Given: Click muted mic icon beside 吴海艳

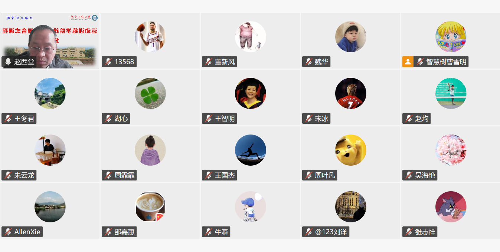Looking at the screenshot, I should point(409,175).
